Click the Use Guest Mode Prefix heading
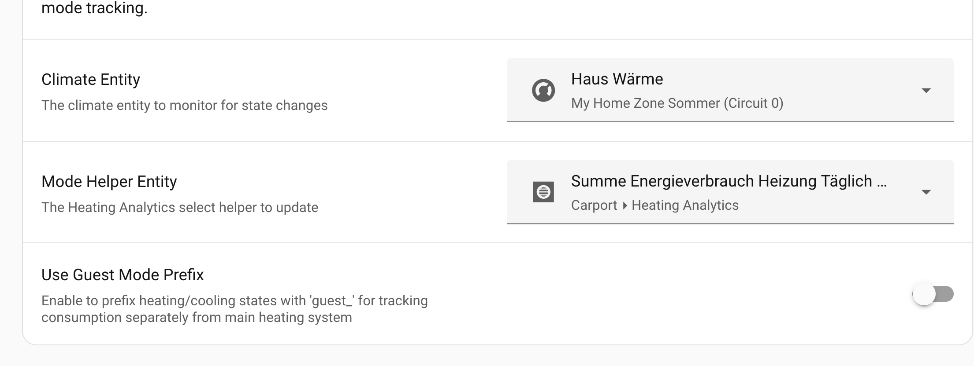This screenshot has height=366, width=974. coord(123,275)
